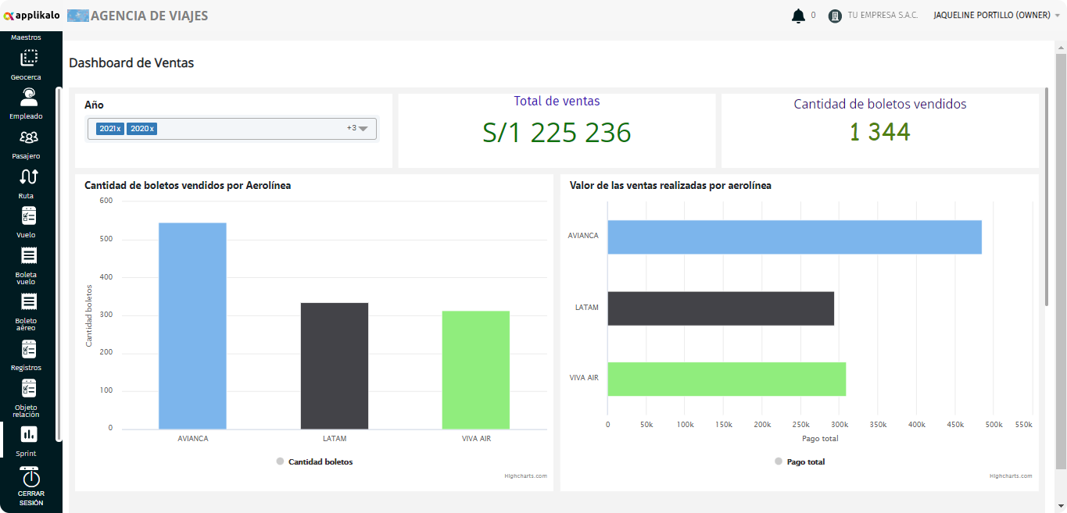Open the Maestros menu in the sidebar
1067x513 pixels.
(26, 37)
